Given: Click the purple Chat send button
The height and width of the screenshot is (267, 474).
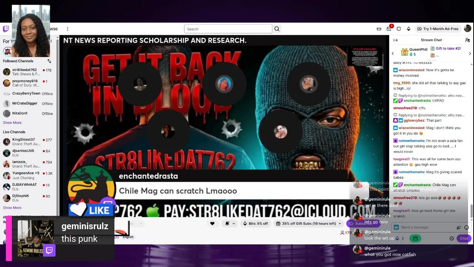Looking at the screenshot, I should [x=464, y=238].
